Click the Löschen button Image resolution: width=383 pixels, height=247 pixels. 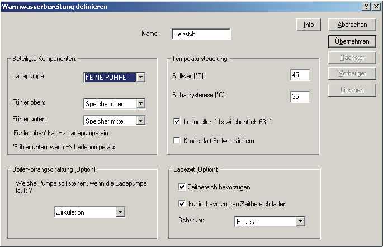(352, 90)
